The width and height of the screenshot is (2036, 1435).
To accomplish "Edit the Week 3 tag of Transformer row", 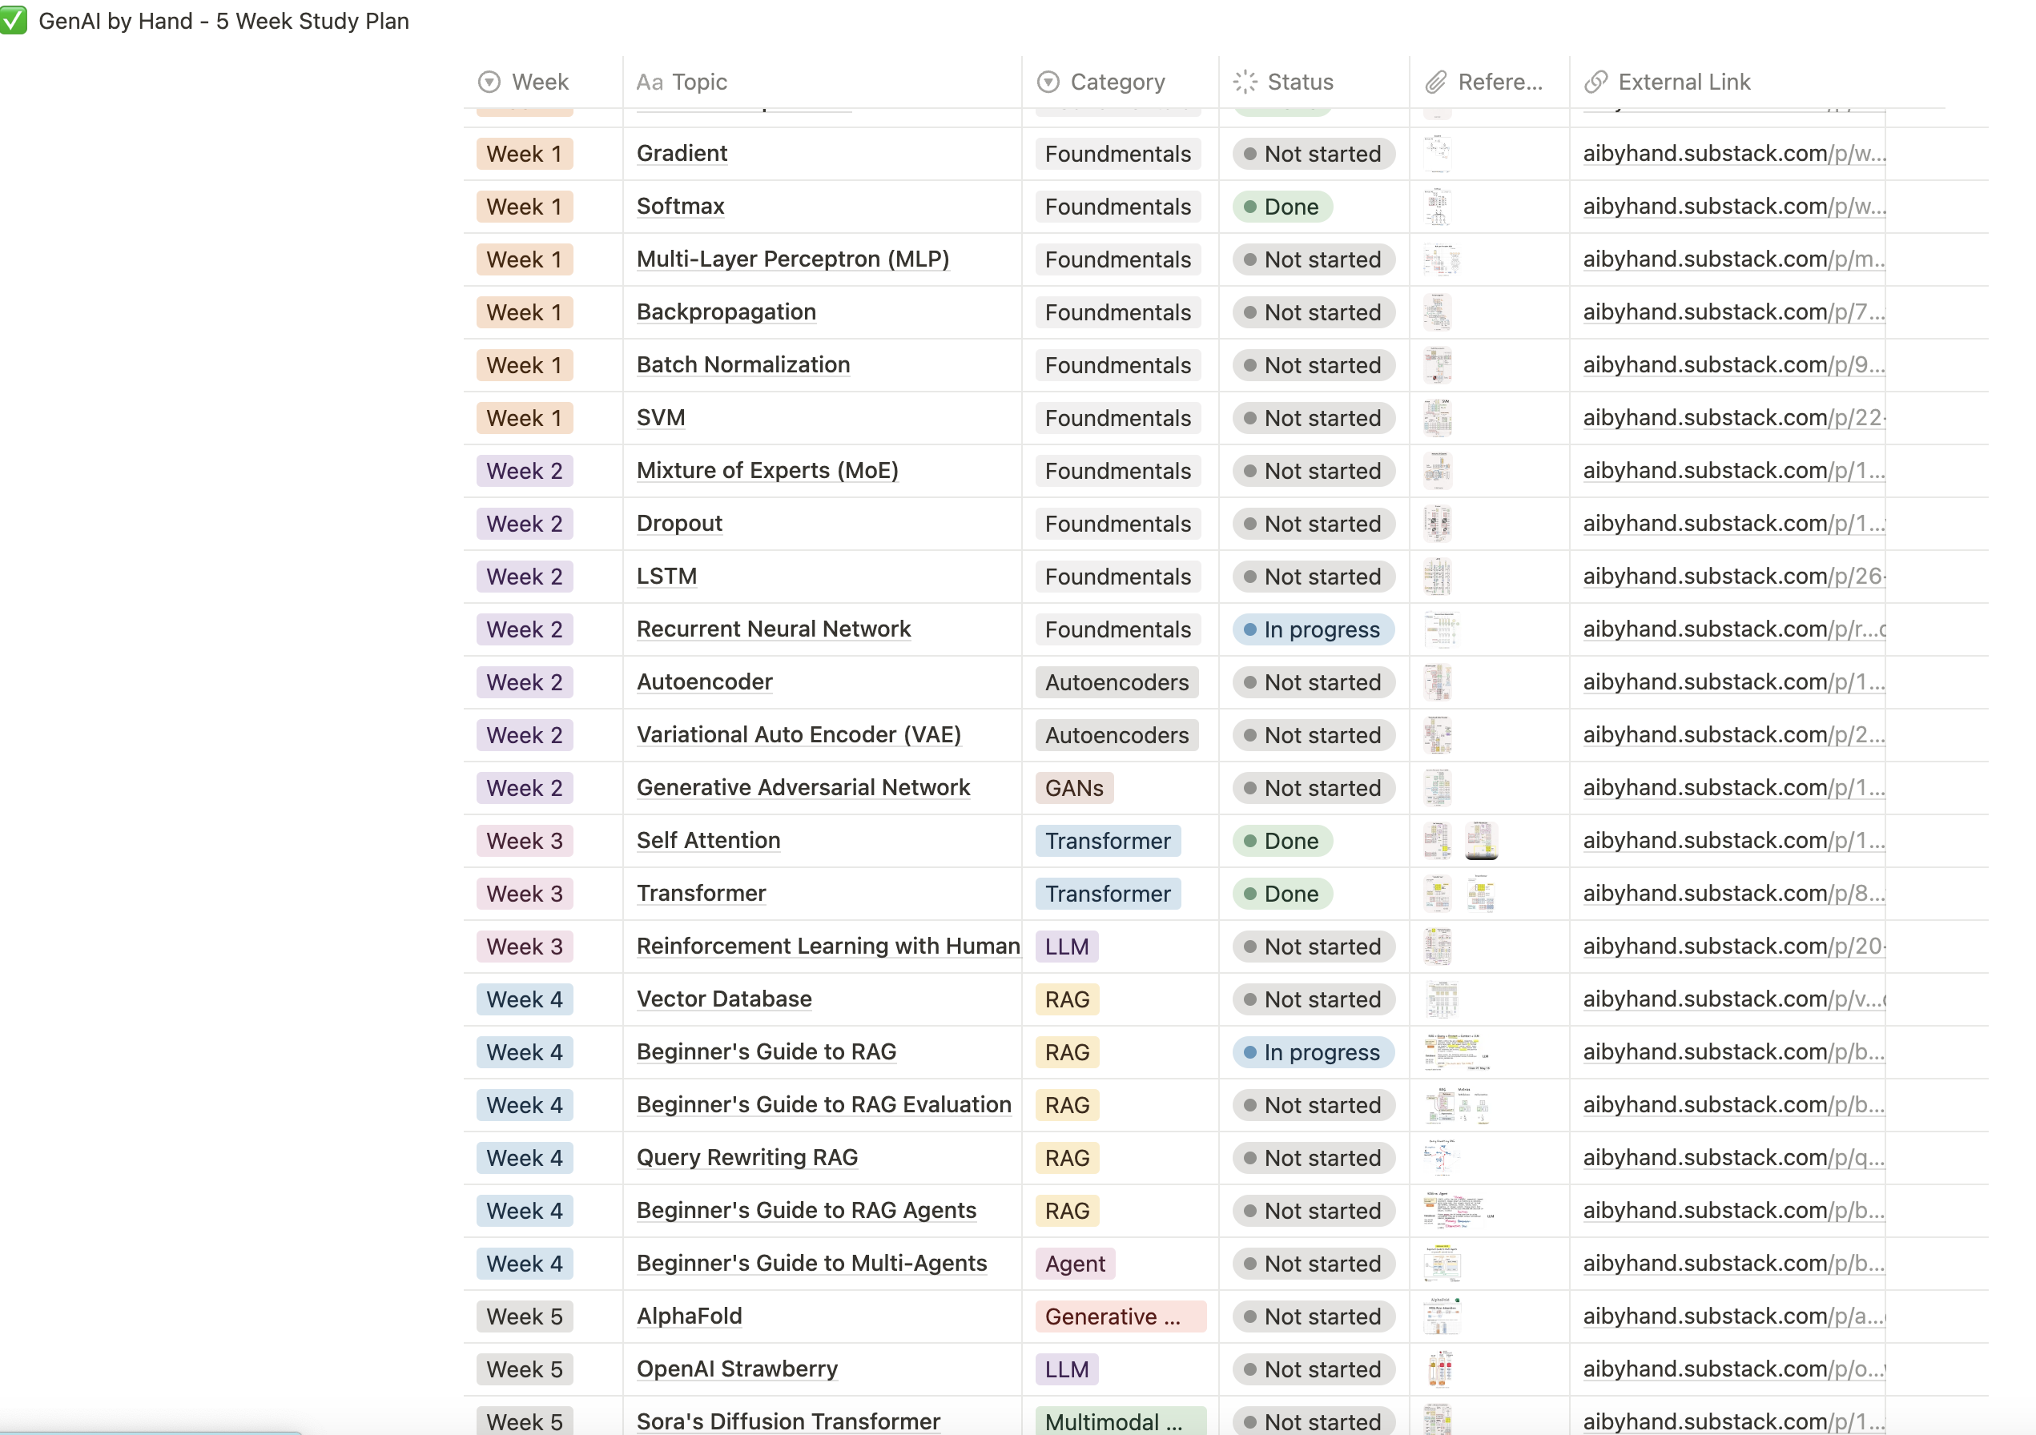I will [524, 894].
